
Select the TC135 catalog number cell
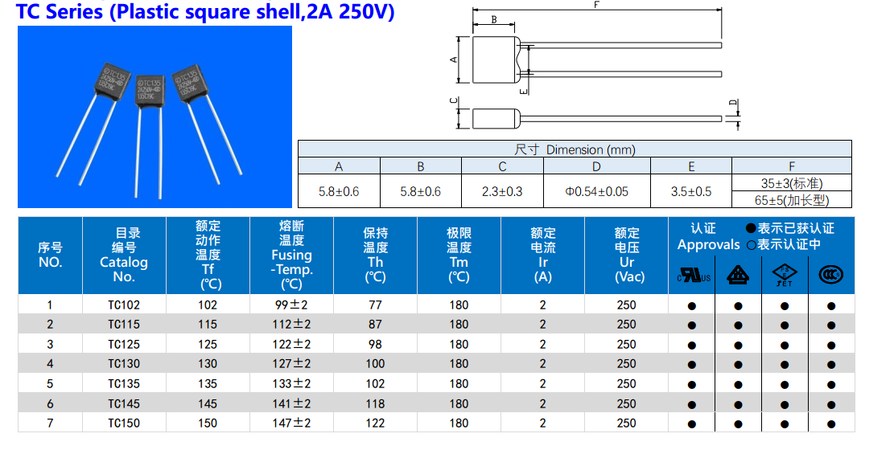(x=124, y=384)
